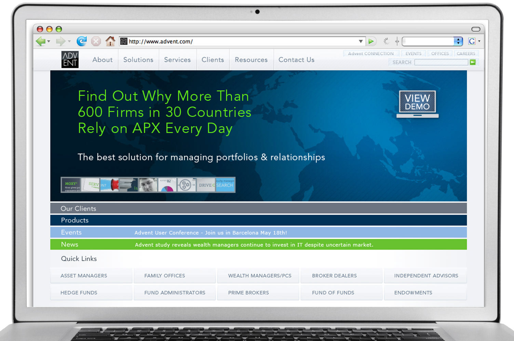The height and width of the screenshot is (341, 514).
Task: Open the browser search field stepper dropdown
Action: [458, 42]
